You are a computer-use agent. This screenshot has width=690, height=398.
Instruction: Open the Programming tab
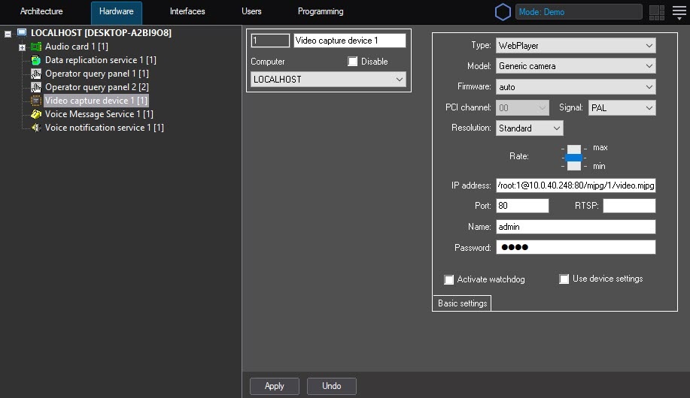click(321, 12)
